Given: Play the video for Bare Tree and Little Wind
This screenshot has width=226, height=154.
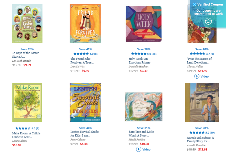Looking at the screenshot, I should [144, 149].
